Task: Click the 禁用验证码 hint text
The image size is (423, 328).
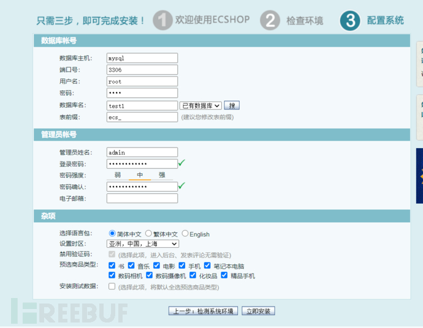Action: (175, 255)
